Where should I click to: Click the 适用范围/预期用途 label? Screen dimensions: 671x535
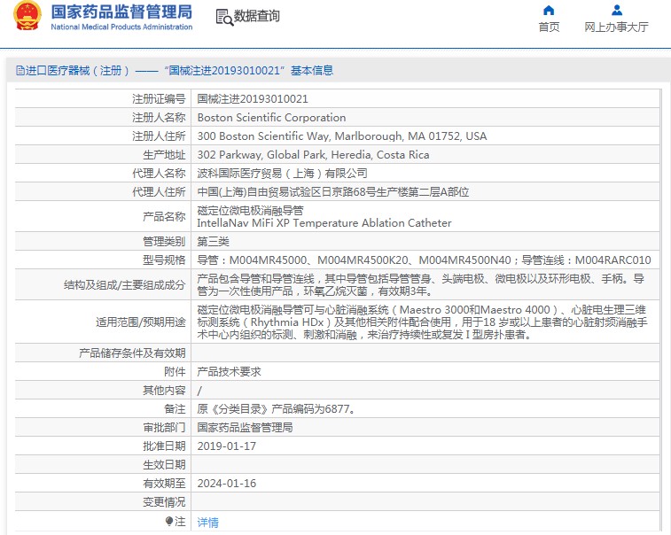tap(141, 322)
